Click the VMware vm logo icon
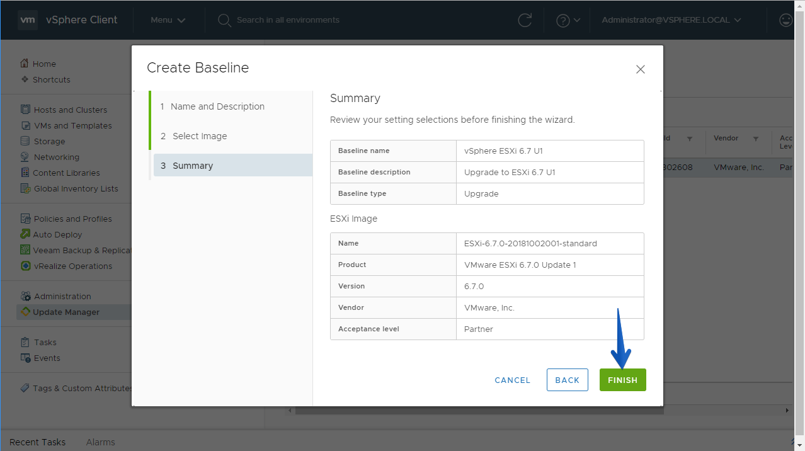Screen dimensions: 805x451 28,20
